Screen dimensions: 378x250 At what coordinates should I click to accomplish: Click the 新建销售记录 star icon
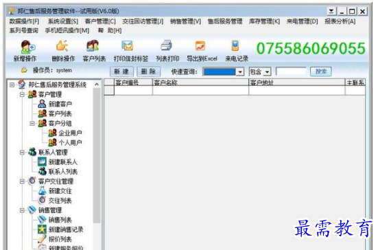(x=42, y=229)
